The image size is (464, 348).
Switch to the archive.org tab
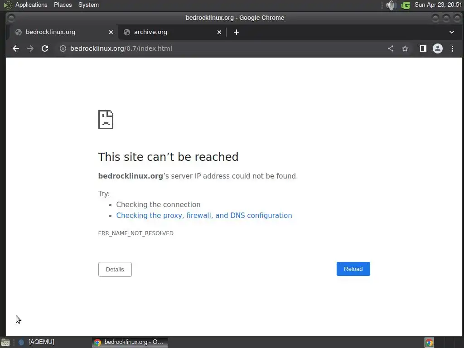pos(173,32)
